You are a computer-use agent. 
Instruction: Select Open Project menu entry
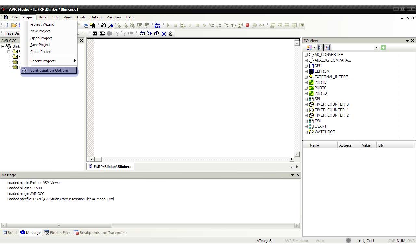[49, 38]
